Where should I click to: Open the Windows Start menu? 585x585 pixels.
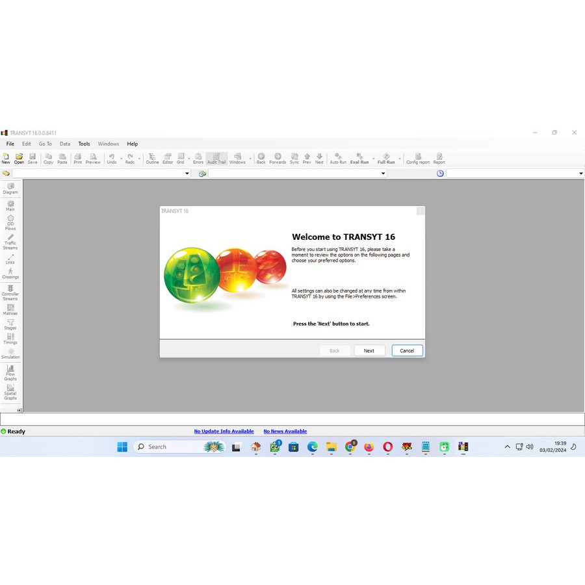tap(122, 447)
